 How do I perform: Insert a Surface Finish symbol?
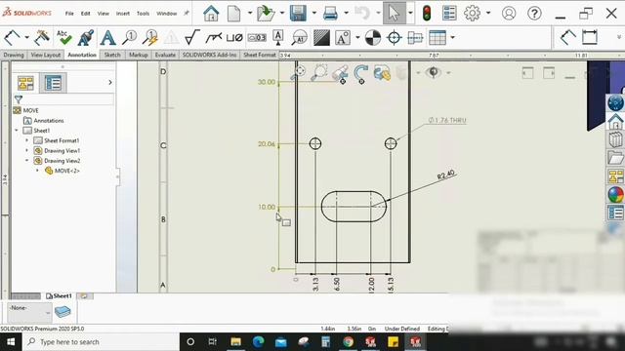pyautogui.click(x=192, y=38)
